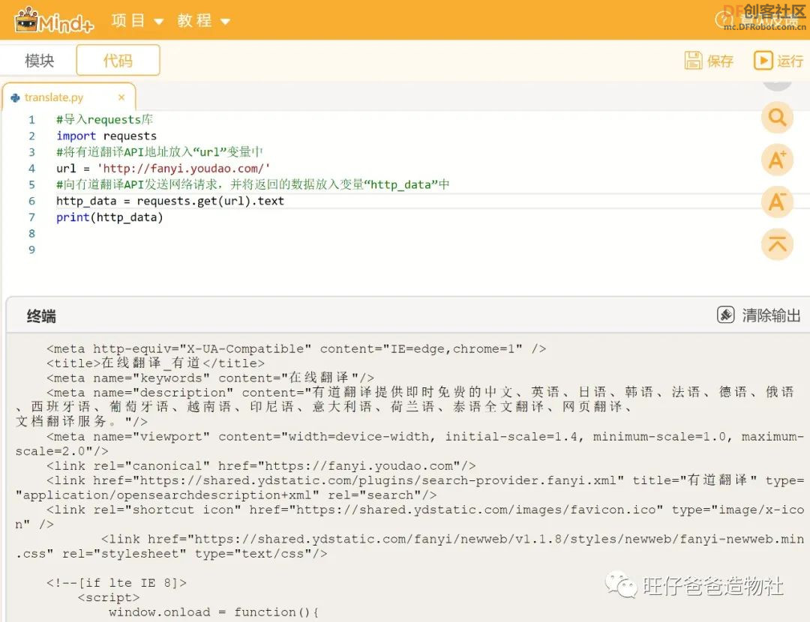Viewport: 810px width, 622px height.
Task: Expand the 教程 dropdown arrow
Action: pyautogui.click(x=225, y=22)
